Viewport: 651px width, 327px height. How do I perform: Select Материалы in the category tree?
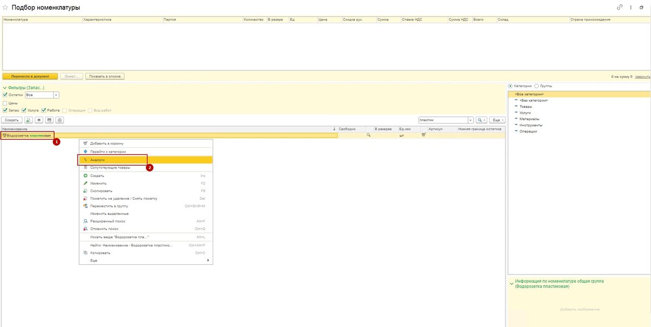[x=529, y=119]
